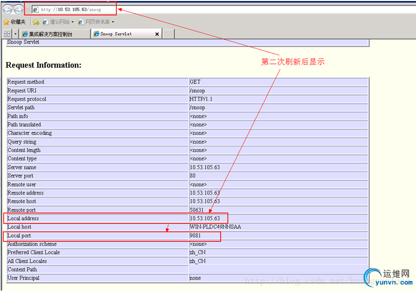Click the Content type label cell
This screenshot has height=291, width=416.
97,158
